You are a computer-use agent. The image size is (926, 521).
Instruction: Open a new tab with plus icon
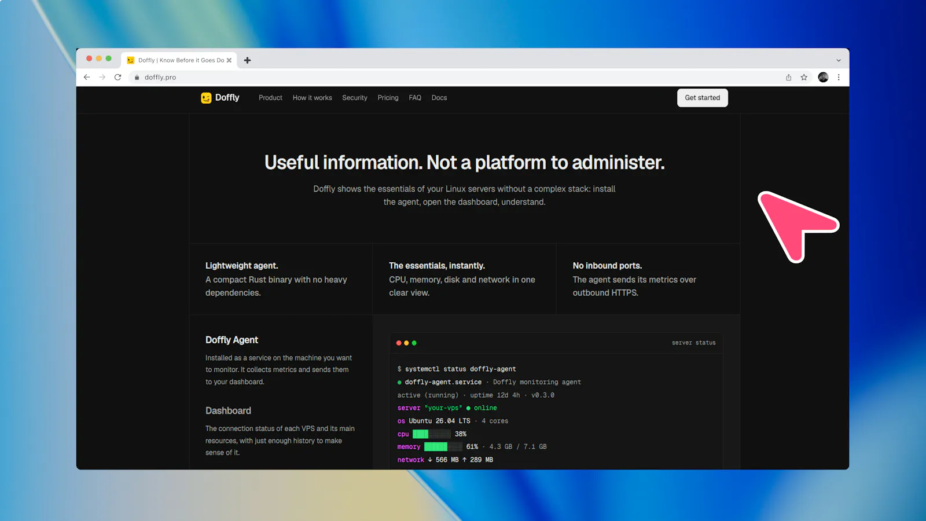tap(247, 60)
